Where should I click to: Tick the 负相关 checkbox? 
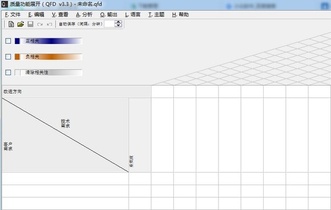click(x=8, y=57)
